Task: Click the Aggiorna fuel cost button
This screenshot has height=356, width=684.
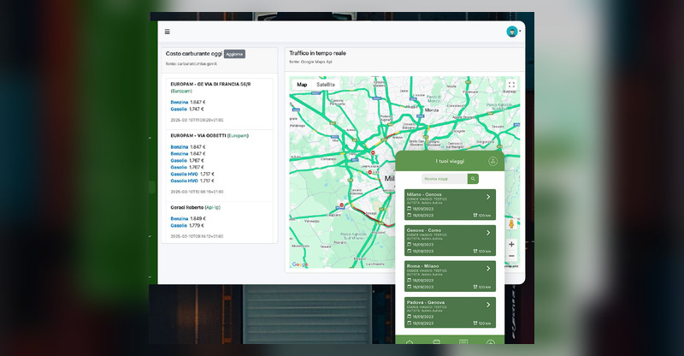Action: click(234, 54)
